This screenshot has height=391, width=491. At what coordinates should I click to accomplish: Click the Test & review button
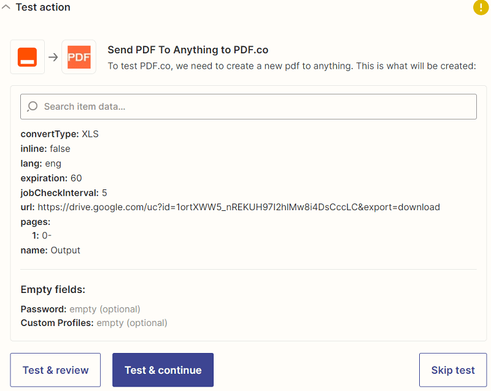coord(55,370)
